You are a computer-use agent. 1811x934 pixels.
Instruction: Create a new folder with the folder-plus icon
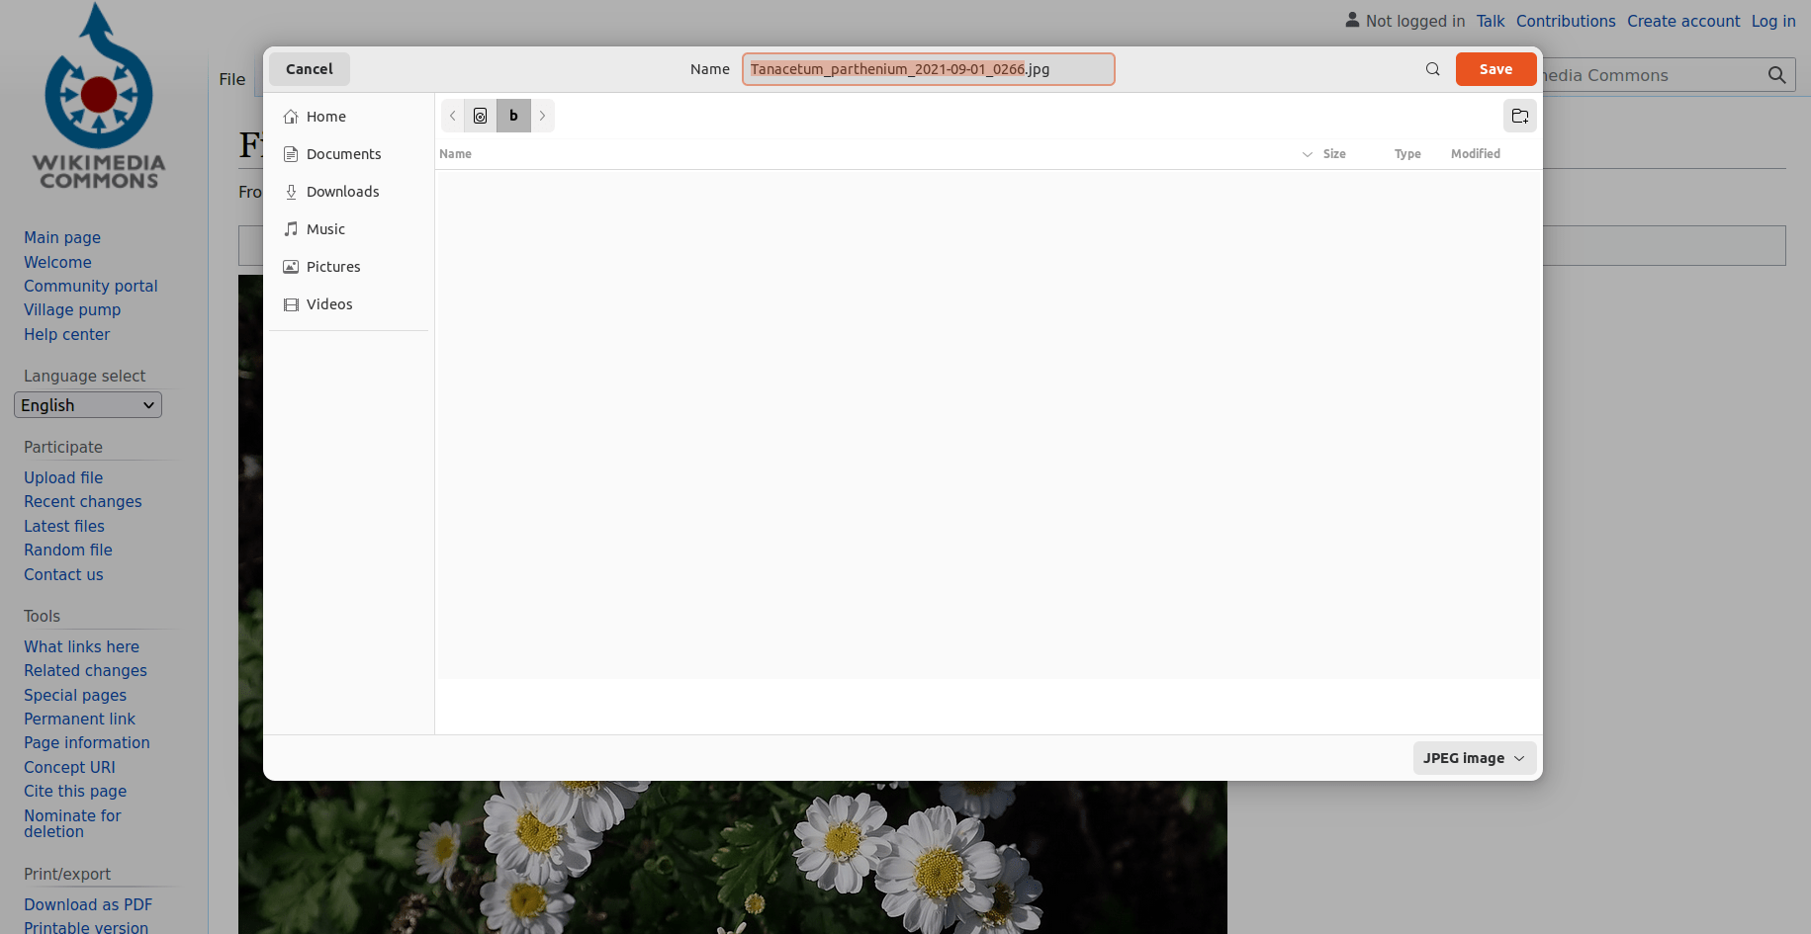pyautogui.click(x=1519, y=116)
